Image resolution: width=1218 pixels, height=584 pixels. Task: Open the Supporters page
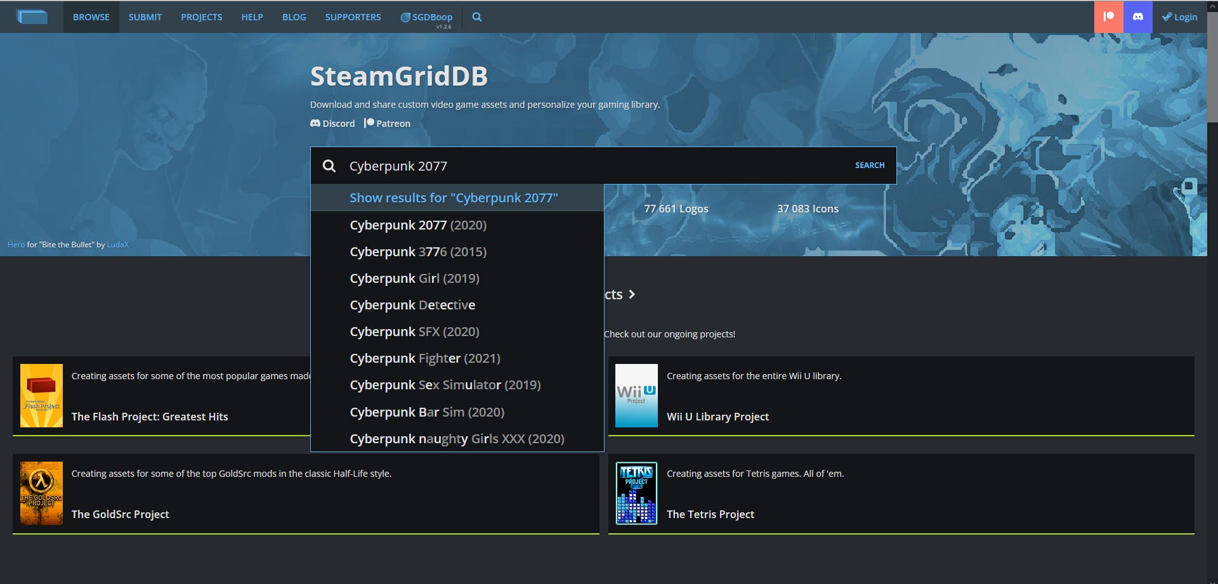353,17
